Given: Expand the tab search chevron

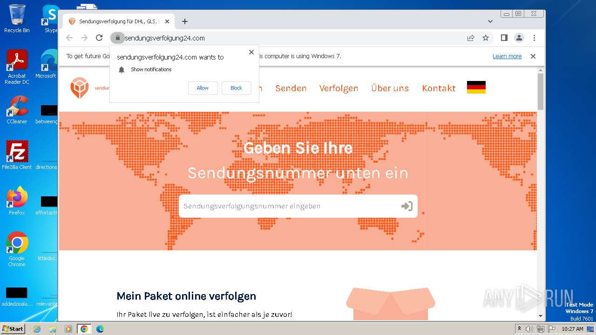Looking at the screenshot, I should click(490, 21).
